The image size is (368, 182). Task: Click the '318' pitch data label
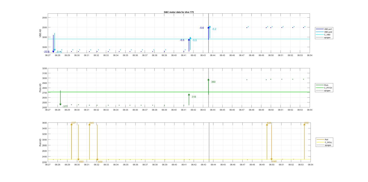tap(194, 97)
